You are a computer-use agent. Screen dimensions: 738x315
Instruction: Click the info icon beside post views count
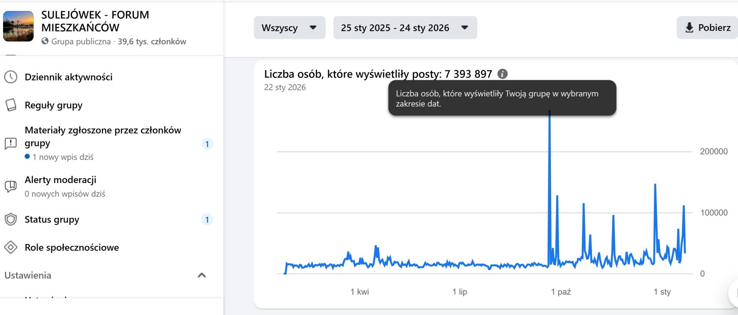(502, 74)
